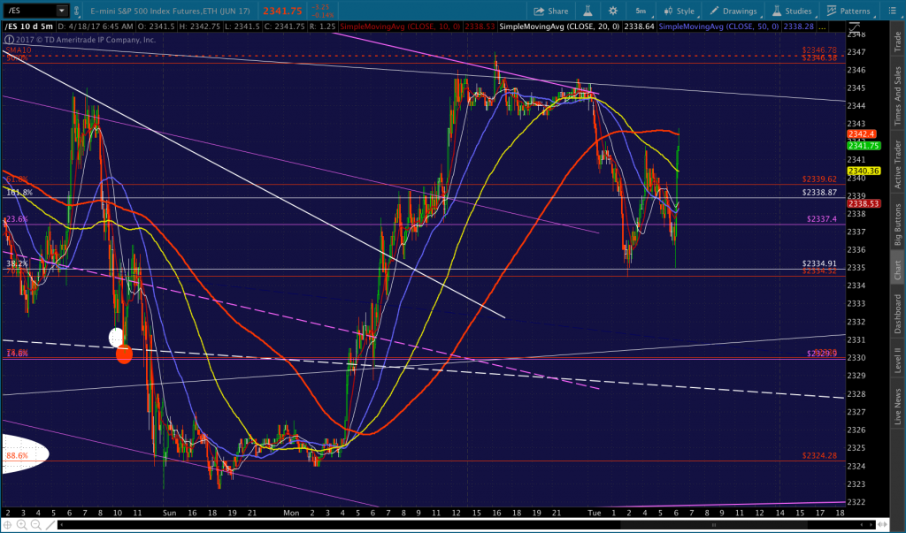Screen dimensions: 906x533
Task: Click the red circle drawing marker
Action: click(124, 354)
